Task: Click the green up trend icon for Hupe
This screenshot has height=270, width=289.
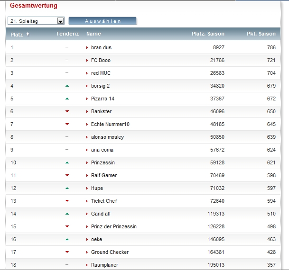Action: (x=67, y=188)
